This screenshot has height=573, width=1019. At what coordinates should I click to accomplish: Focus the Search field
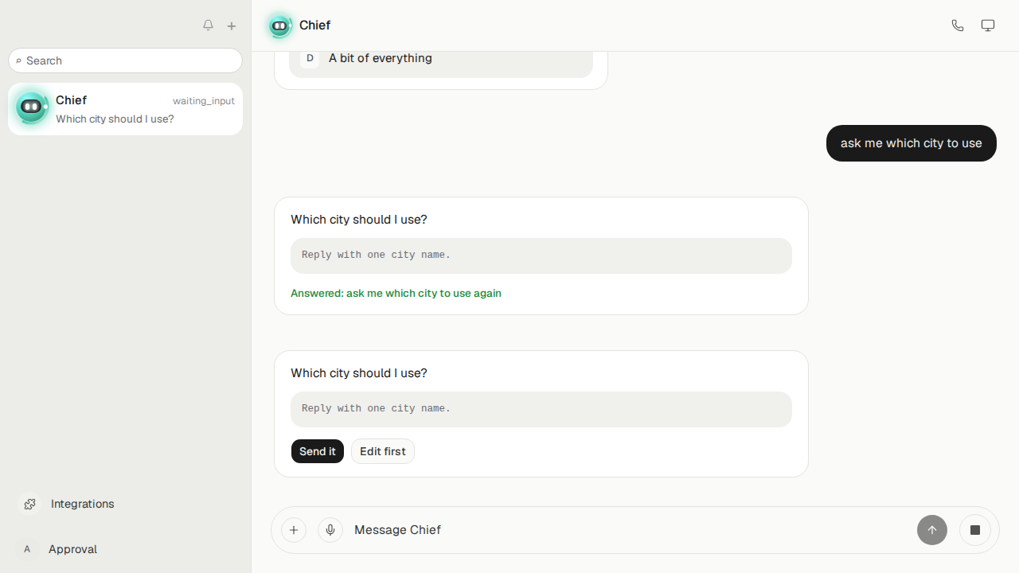(x=125, y=60)
